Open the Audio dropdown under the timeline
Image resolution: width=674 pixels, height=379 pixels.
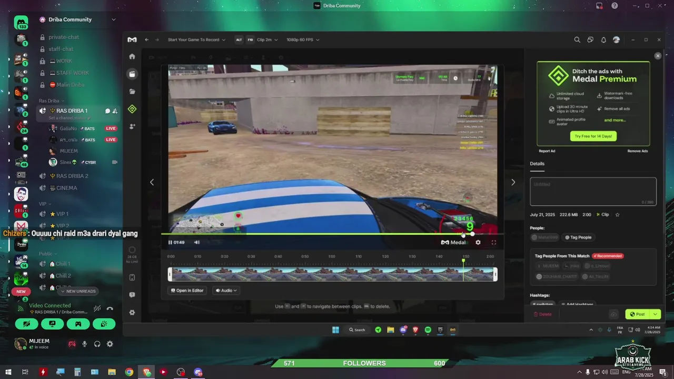click(x=226, y=291)
